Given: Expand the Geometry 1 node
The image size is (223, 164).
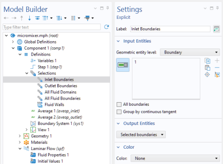Looking at the screenshot, I should point(20,136).
